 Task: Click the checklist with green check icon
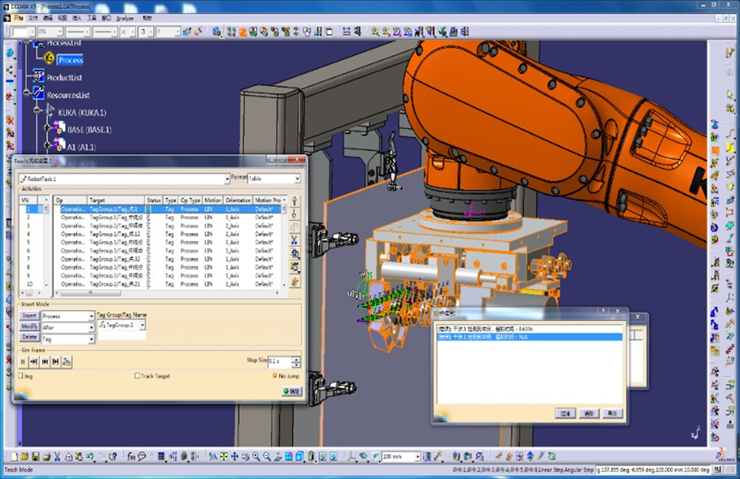443,32
